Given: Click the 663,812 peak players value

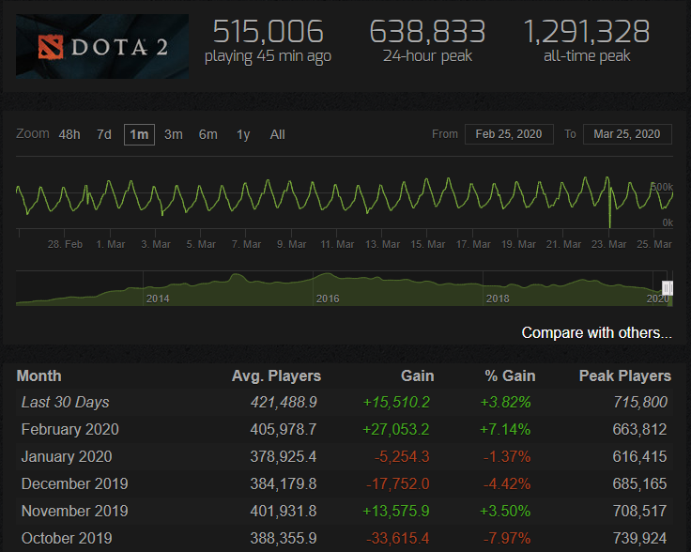Looking at the screenshot, I should click(x=640, y=430).
